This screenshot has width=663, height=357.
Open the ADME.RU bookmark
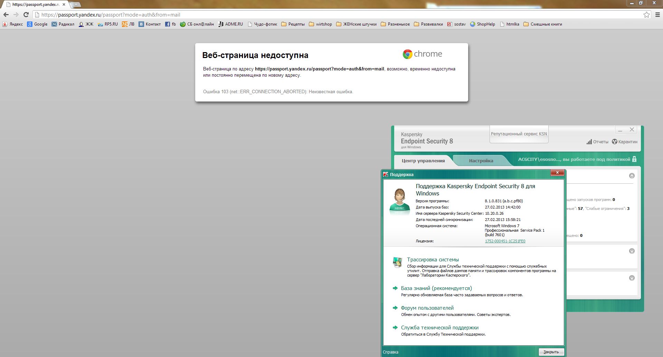[x=230, y=24]
